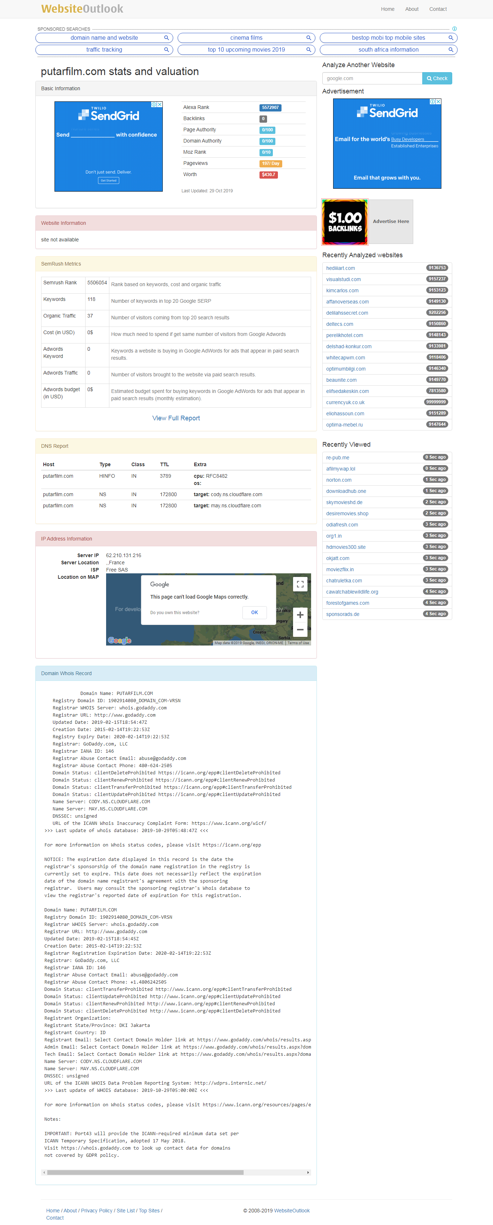Zoom in on the map
The image size is (493, 1225).
point(300,614)
